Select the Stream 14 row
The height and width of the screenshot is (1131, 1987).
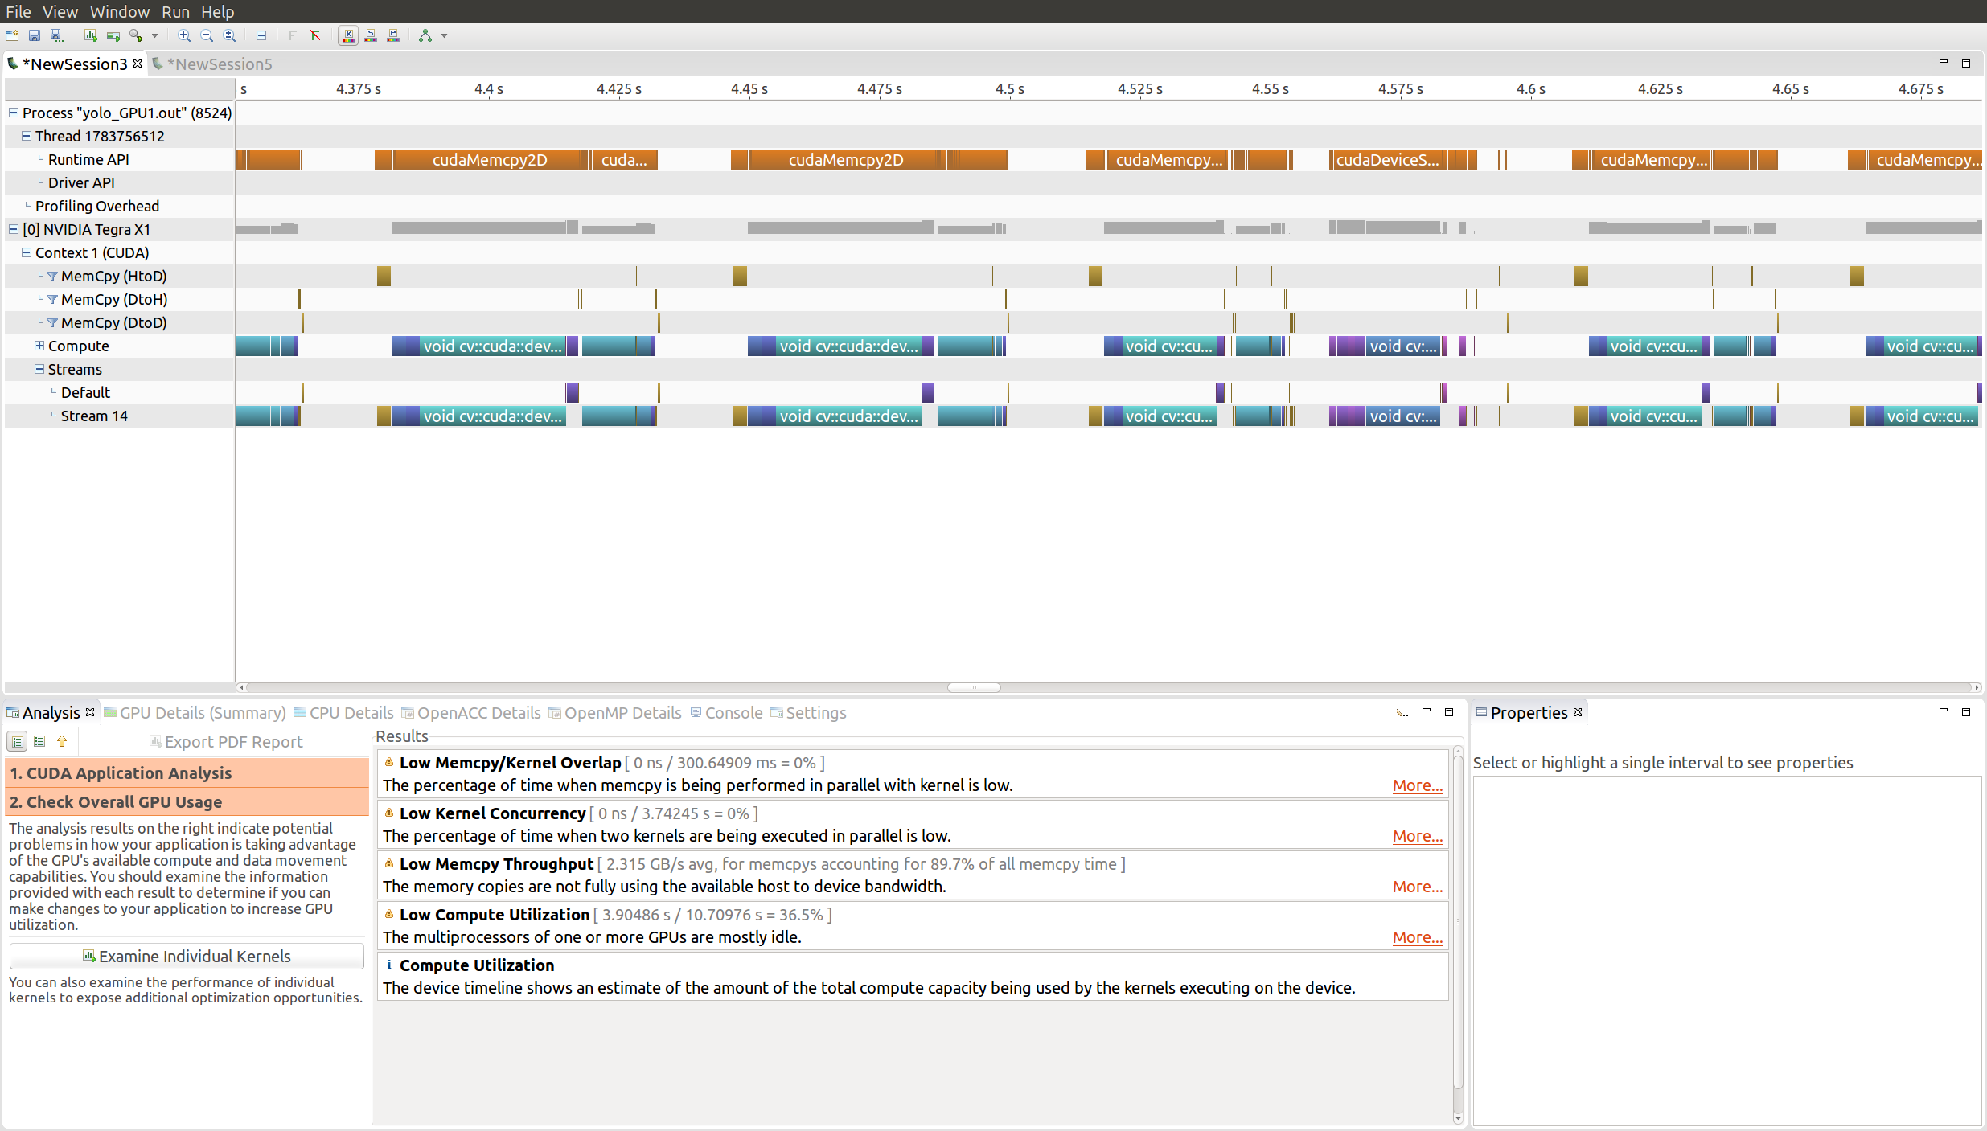point(119,416)
